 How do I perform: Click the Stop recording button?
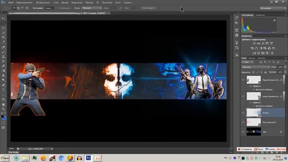245,149
